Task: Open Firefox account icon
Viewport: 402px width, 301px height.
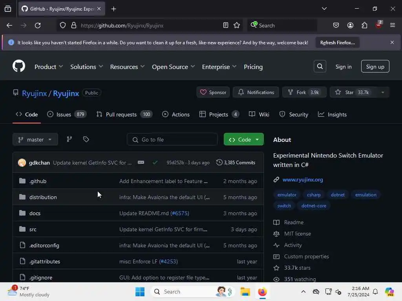Action: (x=350, y=25)
